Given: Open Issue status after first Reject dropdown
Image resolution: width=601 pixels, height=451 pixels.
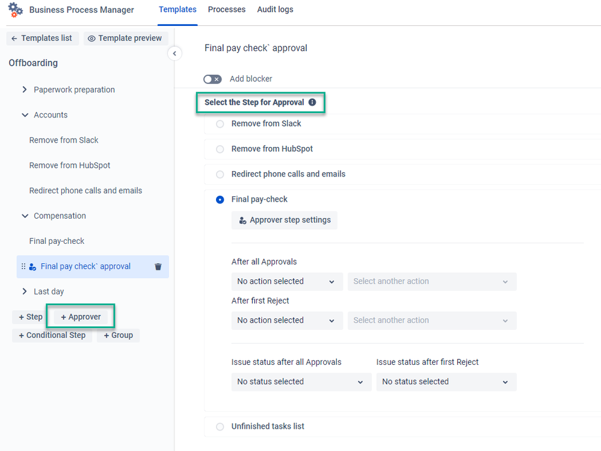Looking at the screenshot, I should click(446, 382).
